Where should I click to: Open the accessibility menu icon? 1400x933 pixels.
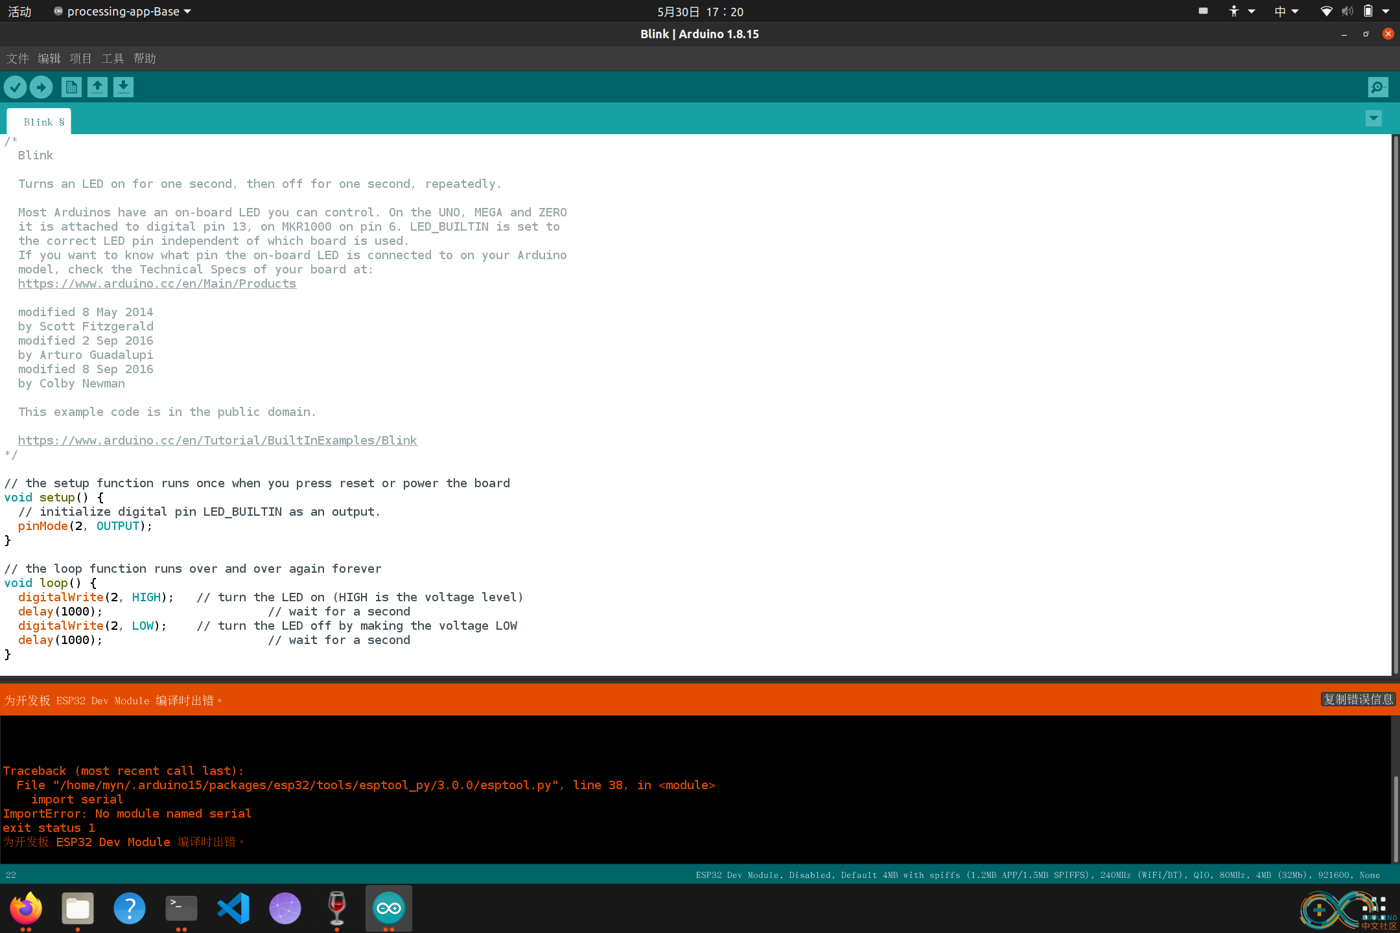1234,11
